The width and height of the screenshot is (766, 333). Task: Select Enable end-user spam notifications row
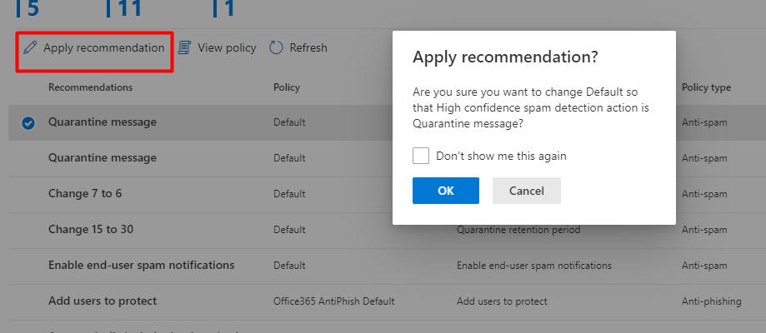141,265
